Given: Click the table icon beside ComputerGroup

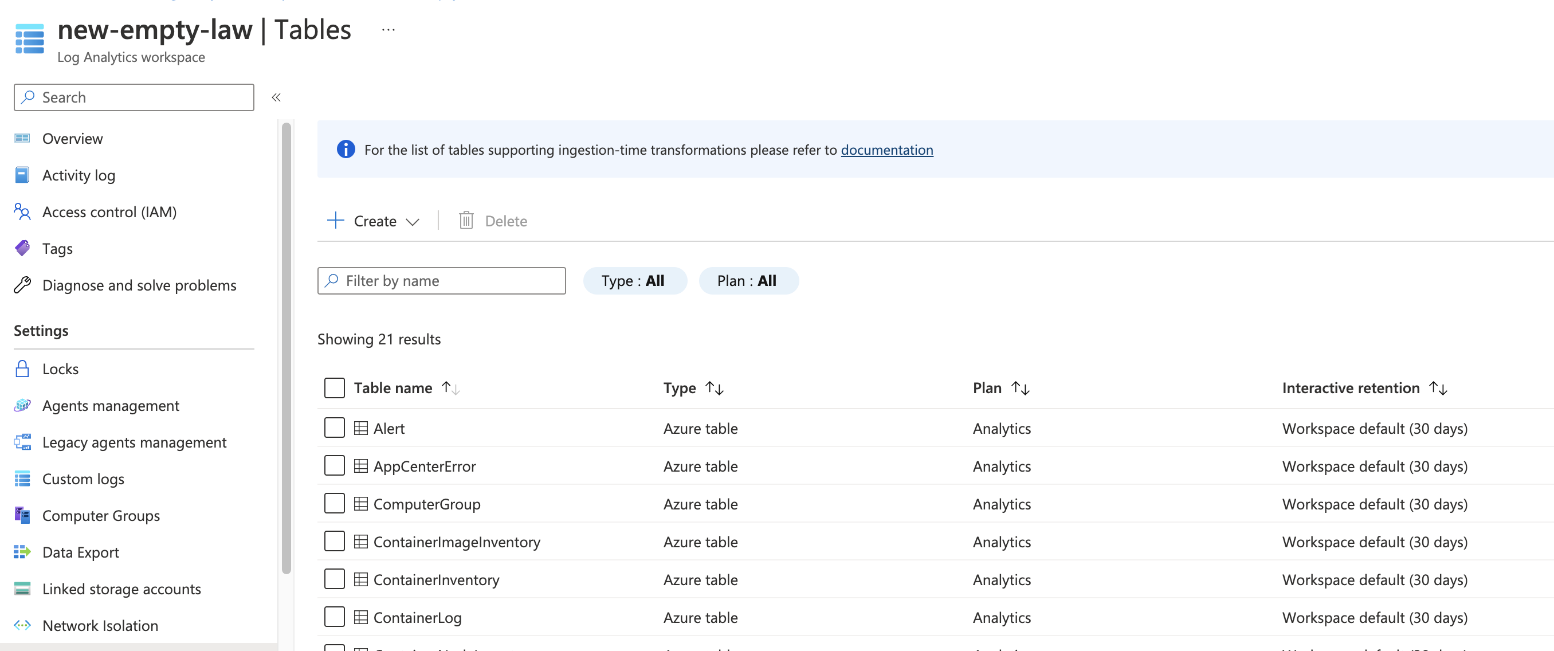Looking at the screenshot, I should click(361, 504).
